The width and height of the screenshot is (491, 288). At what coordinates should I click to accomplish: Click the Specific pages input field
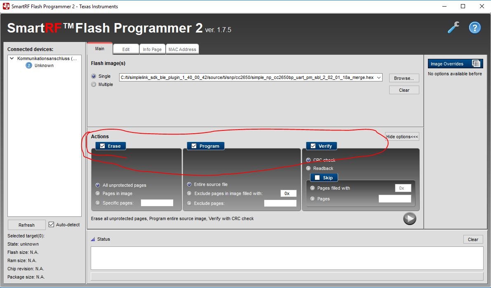point(157,202)
